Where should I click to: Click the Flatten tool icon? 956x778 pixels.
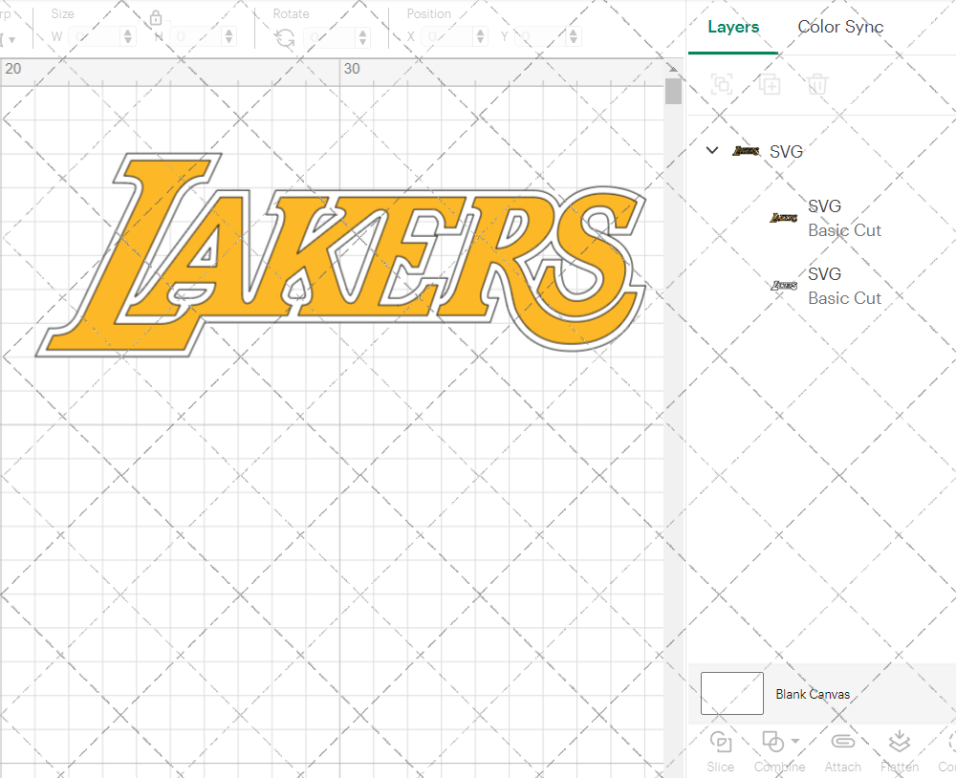point(899,743)
